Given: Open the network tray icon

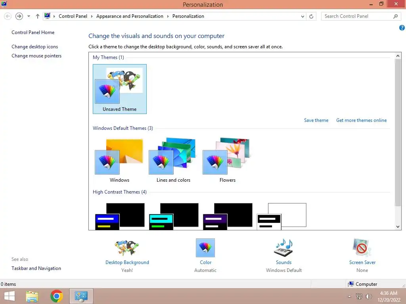Looking at the screenshot, I should tap(359, 296).
